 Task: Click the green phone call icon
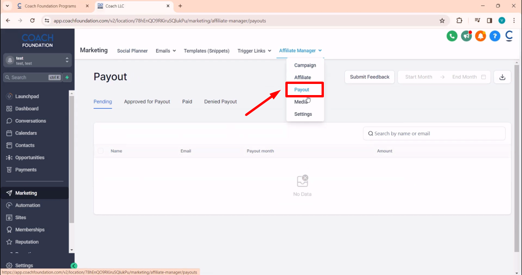[452, 36]
